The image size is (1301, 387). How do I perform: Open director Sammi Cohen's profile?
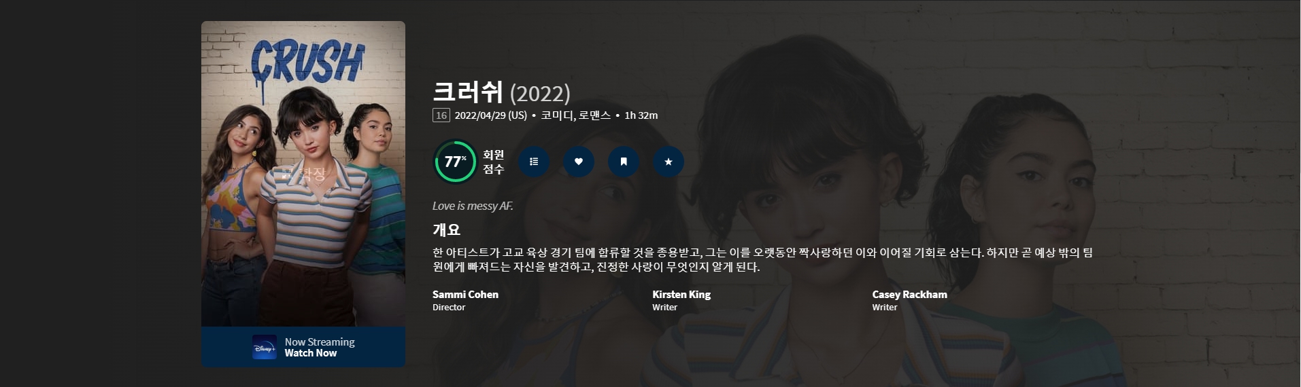click(x=465, y=295)
